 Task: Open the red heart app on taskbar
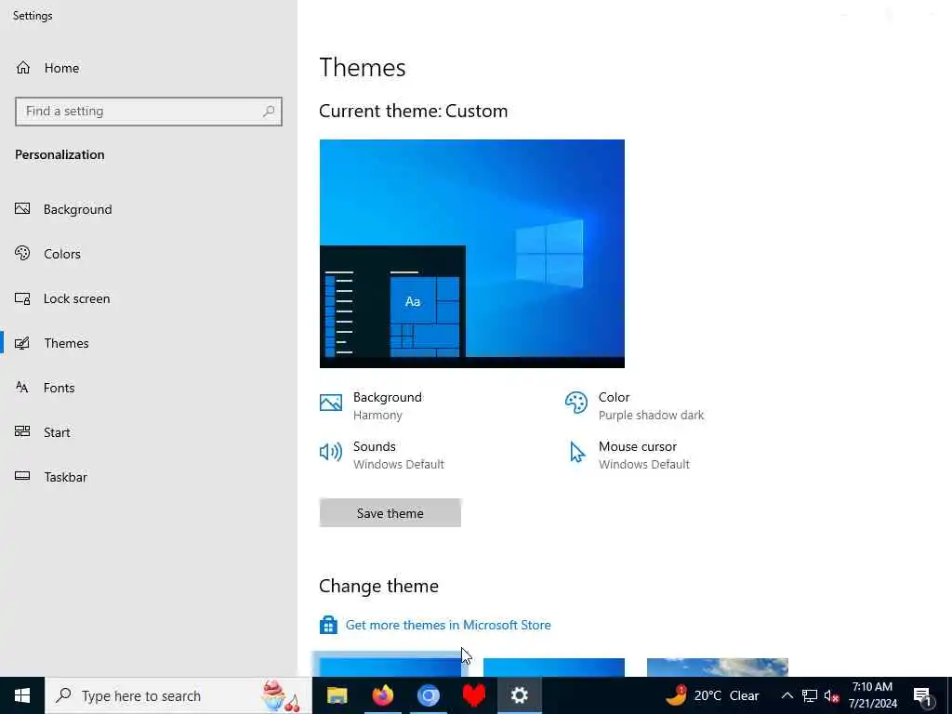(x=473, y=695)
